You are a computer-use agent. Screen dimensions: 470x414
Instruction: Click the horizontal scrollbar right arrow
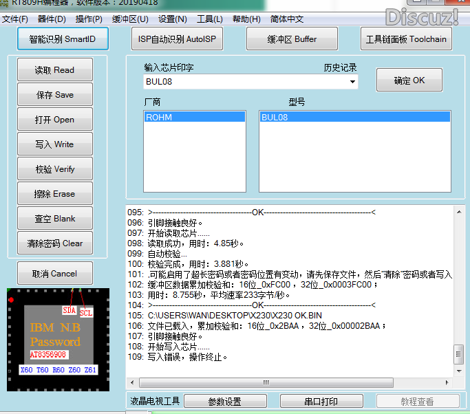[x=447, y=382]
